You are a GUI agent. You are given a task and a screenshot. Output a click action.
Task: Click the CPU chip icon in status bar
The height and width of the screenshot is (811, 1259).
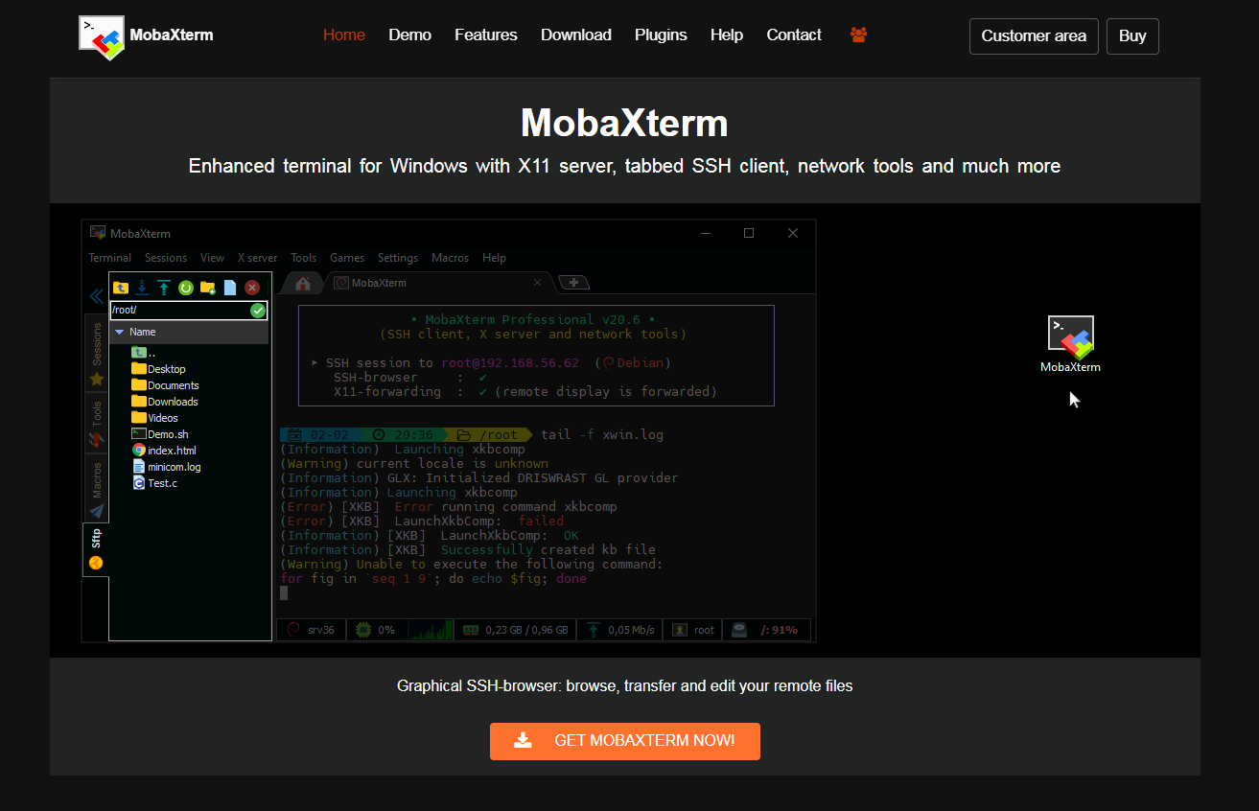[363, 630]
